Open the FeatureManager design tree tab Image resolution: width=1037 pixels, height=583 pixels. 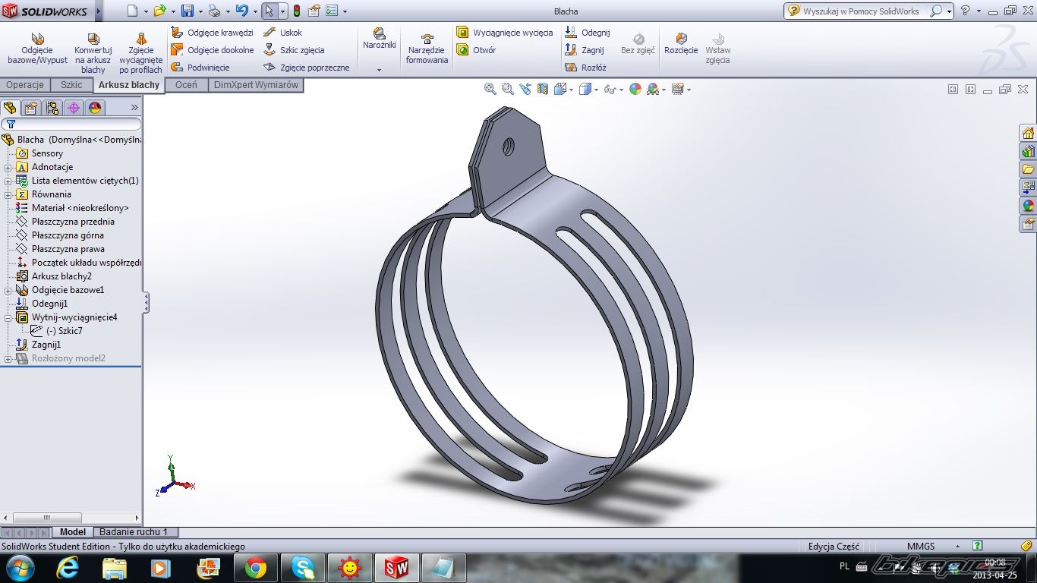(10, 108)
